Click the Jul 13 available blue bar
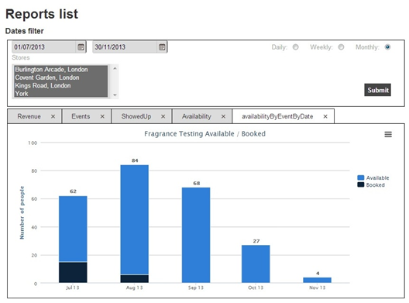The height and width of the screenshot is (303, 409). [x=73, y=229]
